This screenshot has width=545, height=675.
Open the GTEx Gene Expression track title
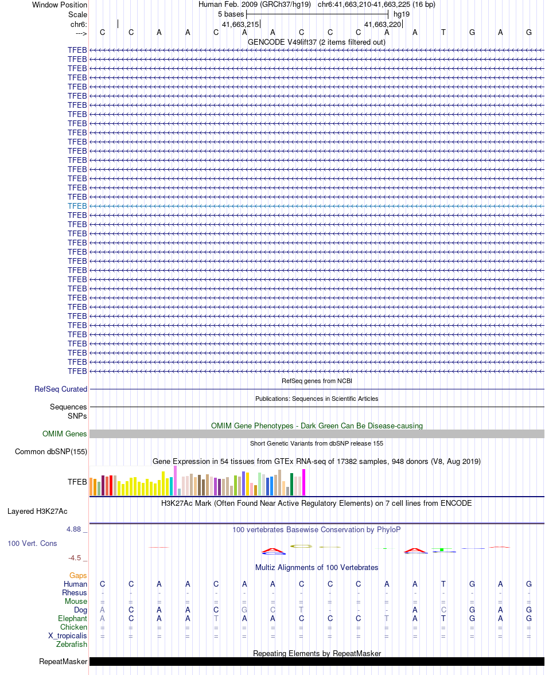[x=317, y=462]
